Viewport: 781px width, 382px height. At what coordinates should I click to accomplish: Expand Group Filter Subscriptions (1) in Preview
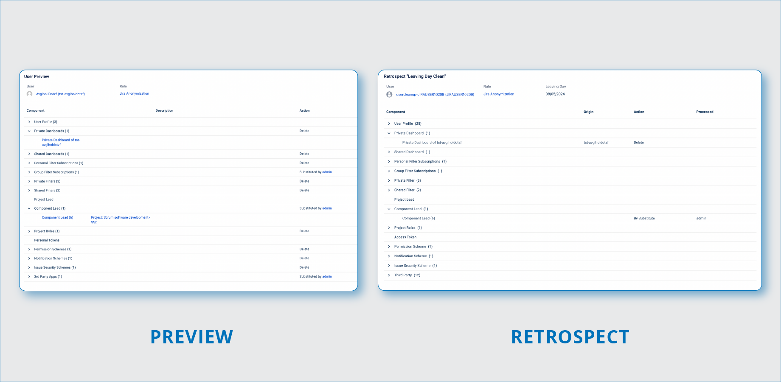coord(29,172)
